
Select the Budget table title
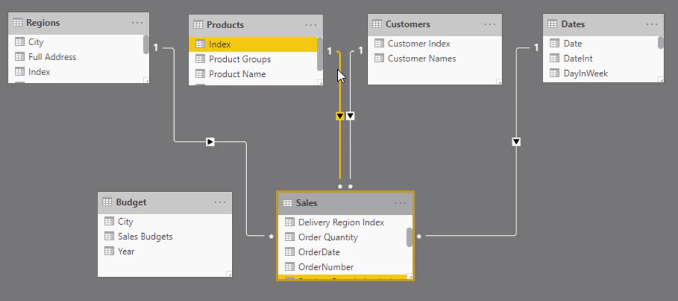[x=131, y=202]
